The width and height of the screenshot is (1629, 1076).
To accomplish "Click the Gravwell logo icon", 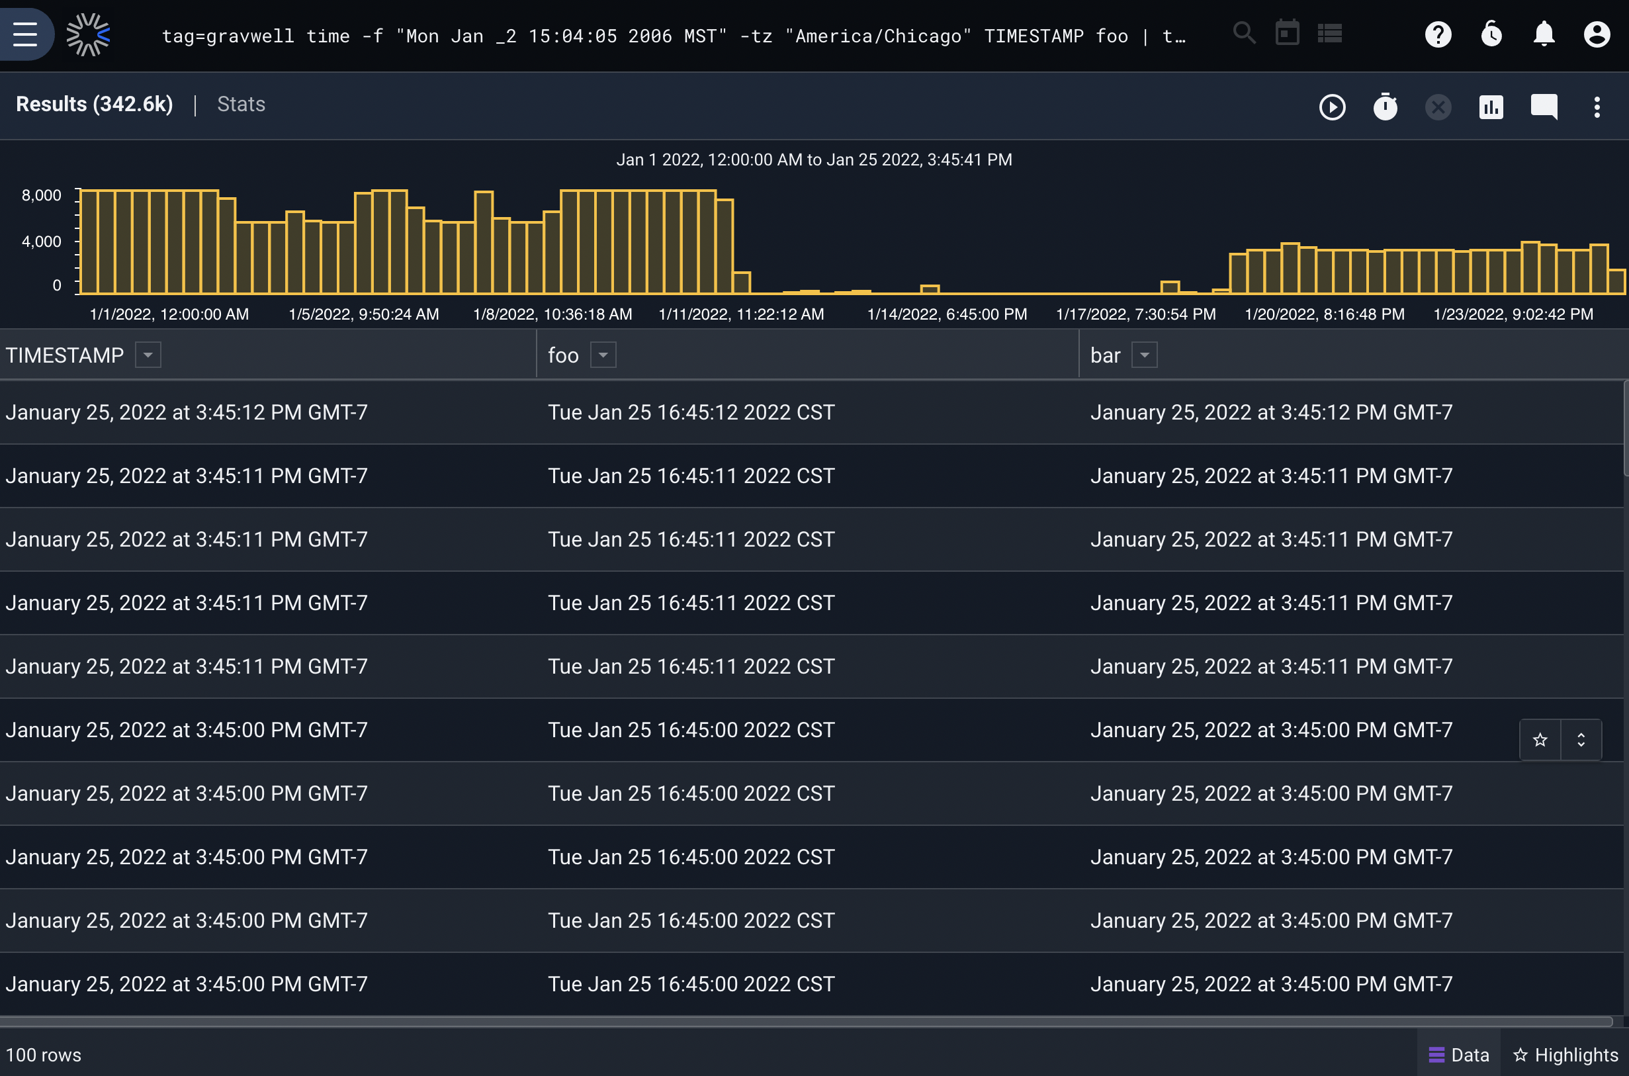I will 88,34.
